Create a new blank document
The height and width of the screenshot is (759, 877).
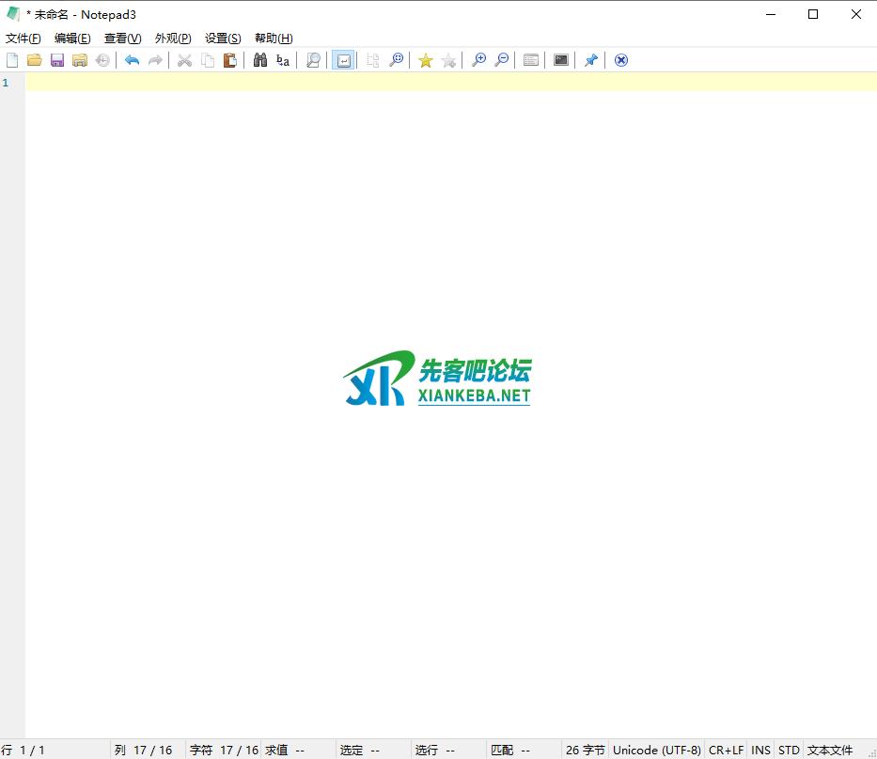pyautogui.click(x=12, y=60)
